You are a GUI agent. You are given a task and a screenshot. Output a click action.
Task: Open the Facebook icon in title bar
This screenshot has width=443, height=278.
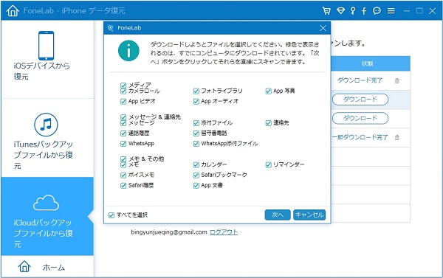[364, 11]
